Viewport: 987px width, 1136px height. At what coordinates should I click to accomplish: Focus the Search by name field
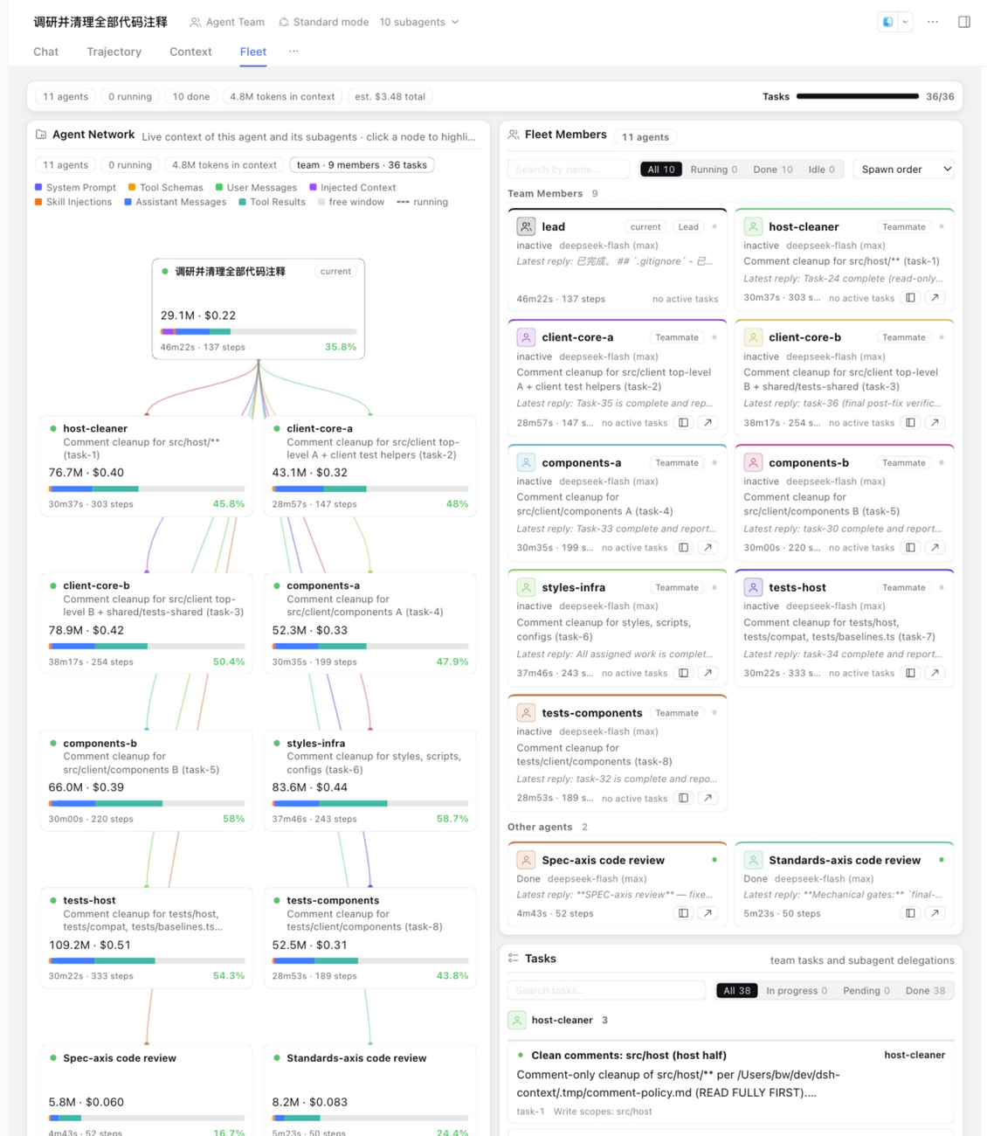(x=569, y=170)
